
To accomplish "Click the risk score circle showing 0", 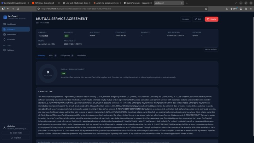I will pyautogui.click(x=48, y=73).
